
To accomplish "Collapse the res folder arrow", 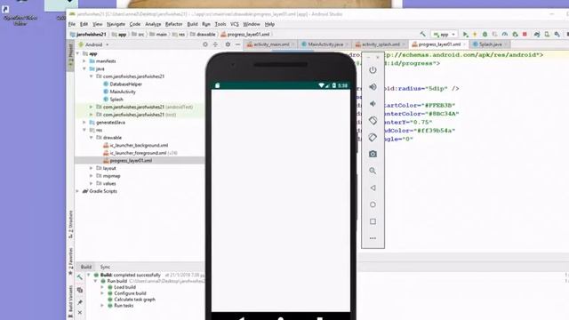I will (x=84, y=130).
